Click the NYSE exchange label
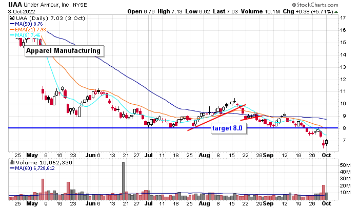 (x=80, y=5)
